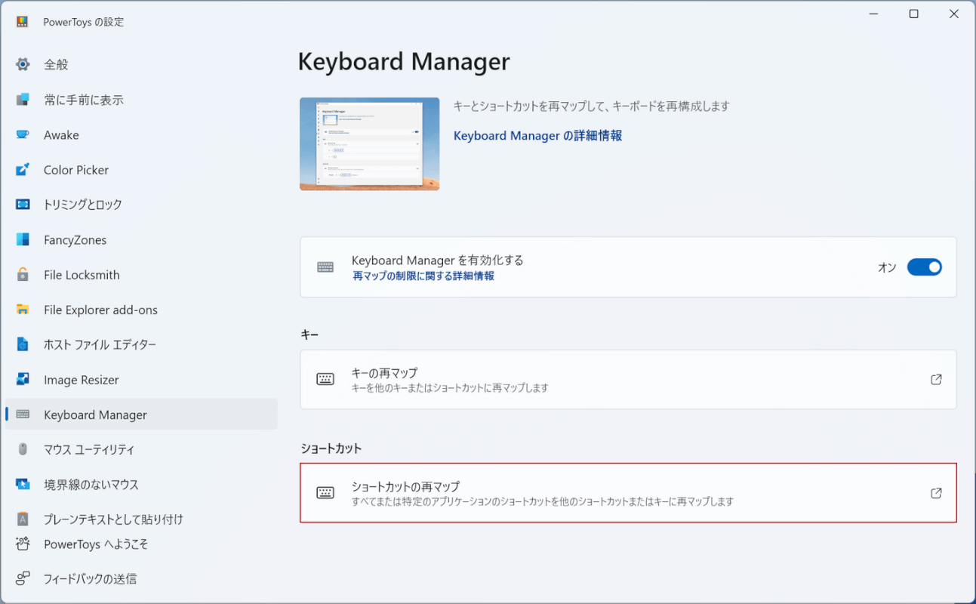The image size is (976, 604).
Task: Open マウス ユーティリティ page
Action: (141, 449)
